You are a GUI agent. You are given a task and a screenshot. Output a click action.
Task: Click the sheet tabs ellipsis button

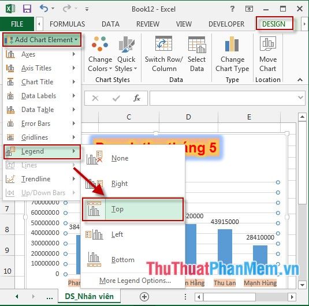click(50, 297)
